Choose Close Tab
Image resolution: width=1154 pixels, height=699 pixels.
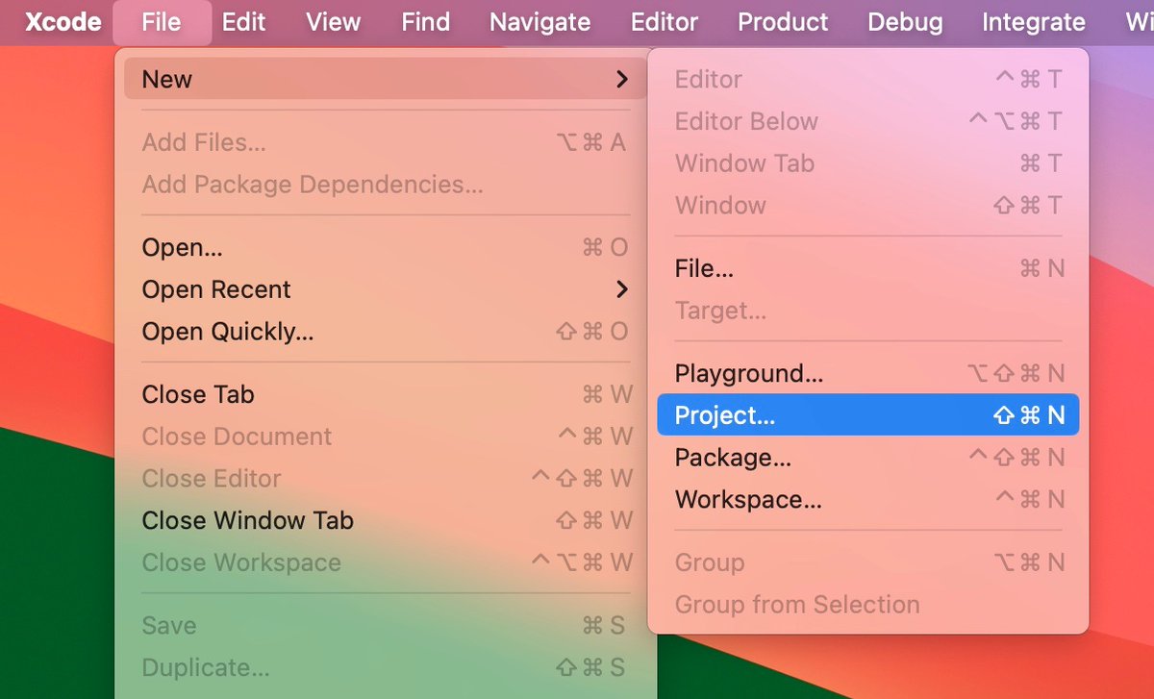point(385,394)
